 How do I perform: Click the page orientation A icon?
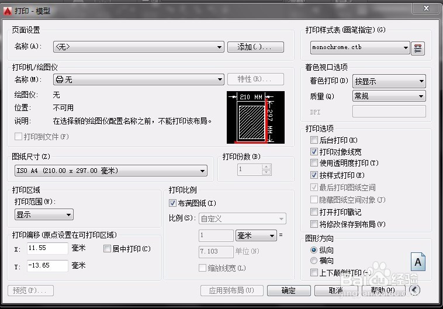(x=418, y=262)
